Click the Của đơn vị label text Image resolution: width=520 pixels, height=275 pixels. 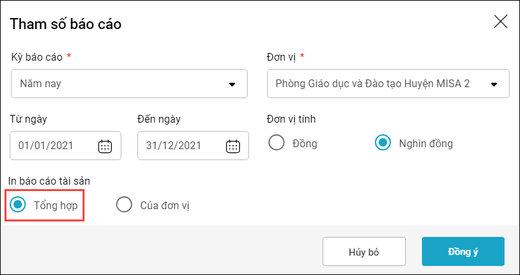165,206
